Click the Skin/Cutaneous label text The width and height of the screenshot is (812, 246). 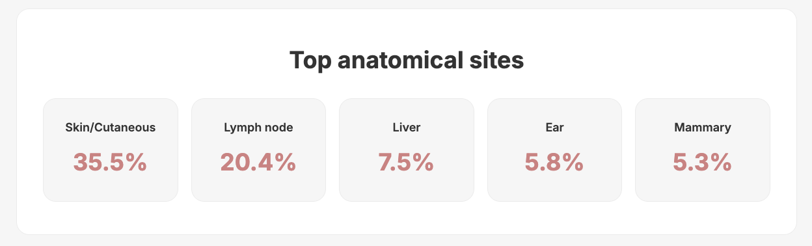point(111,128)
